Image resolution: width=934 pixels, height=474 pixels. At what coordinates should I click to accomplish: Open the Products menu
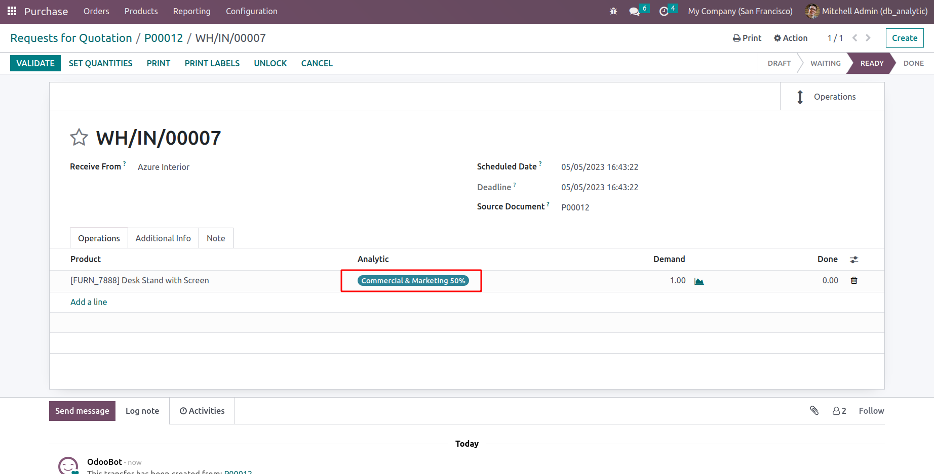tap(141, 11)
